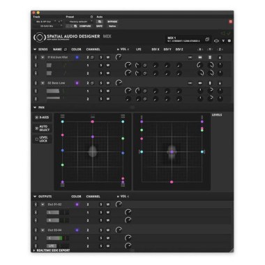Click the head icon in the right pan view
This screenshot has width=265, height=265.
172,152
